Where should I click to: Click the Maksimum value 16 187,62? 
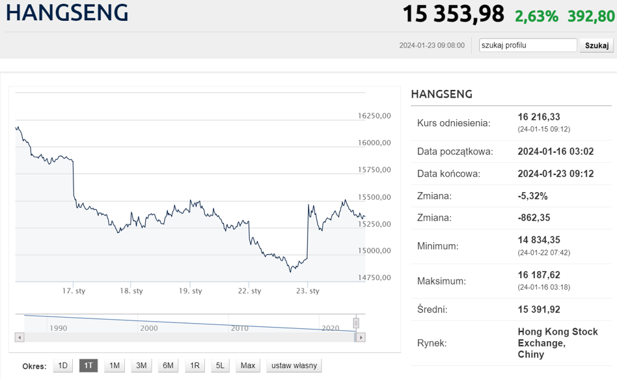click(x=539, y=275)
